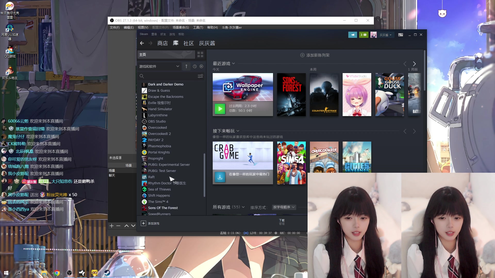
Task: Open Steam from the taskbar
Action: click(x=107, y=273)
